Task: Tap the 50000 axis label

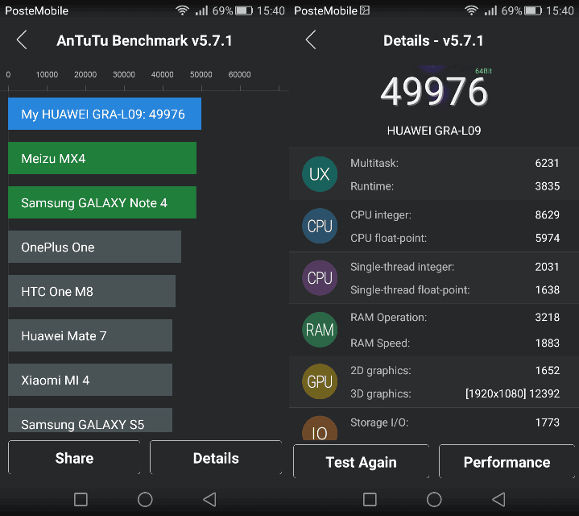Action: pyautogui.click(x=201, y=74)
